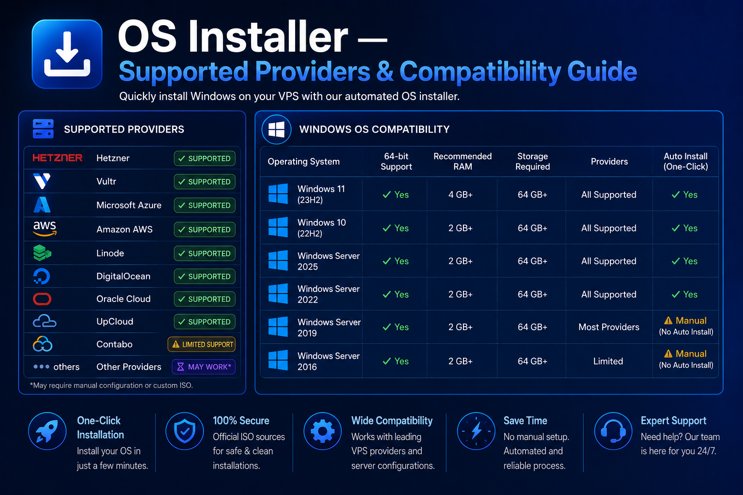Click the Oracle Cloud red logo

click(x=42, y=299)
